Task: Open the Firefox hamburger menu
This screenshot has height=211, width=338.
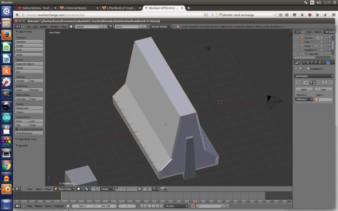Action: (333, 15)
